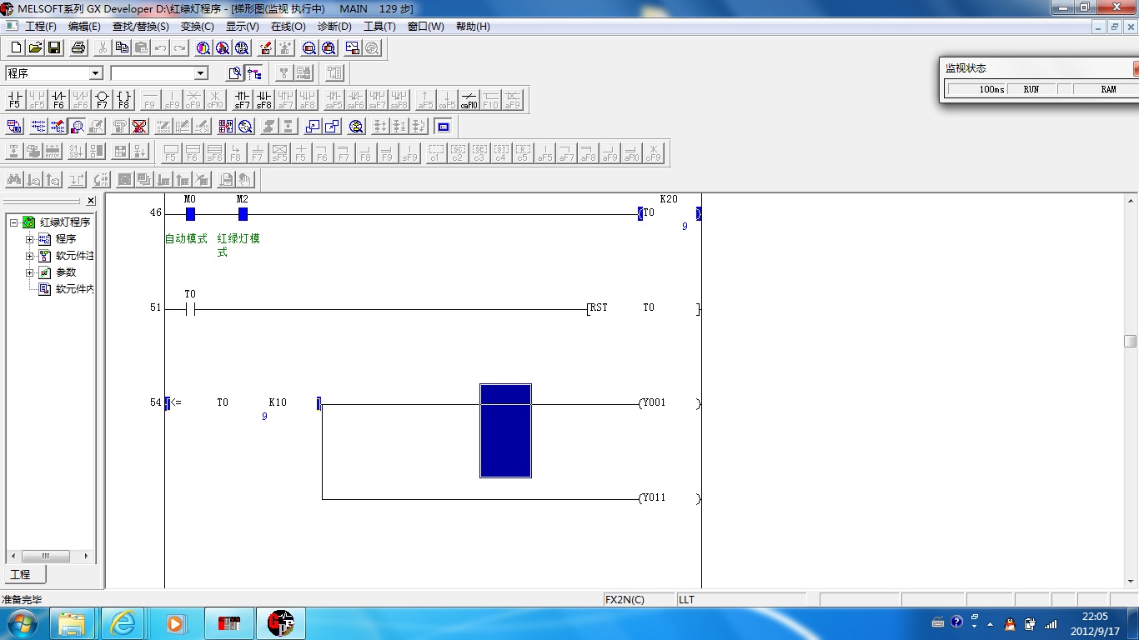Click the binoculars find device icon
The width and height of the screenshot is (1139, 640).
[14, 179]
